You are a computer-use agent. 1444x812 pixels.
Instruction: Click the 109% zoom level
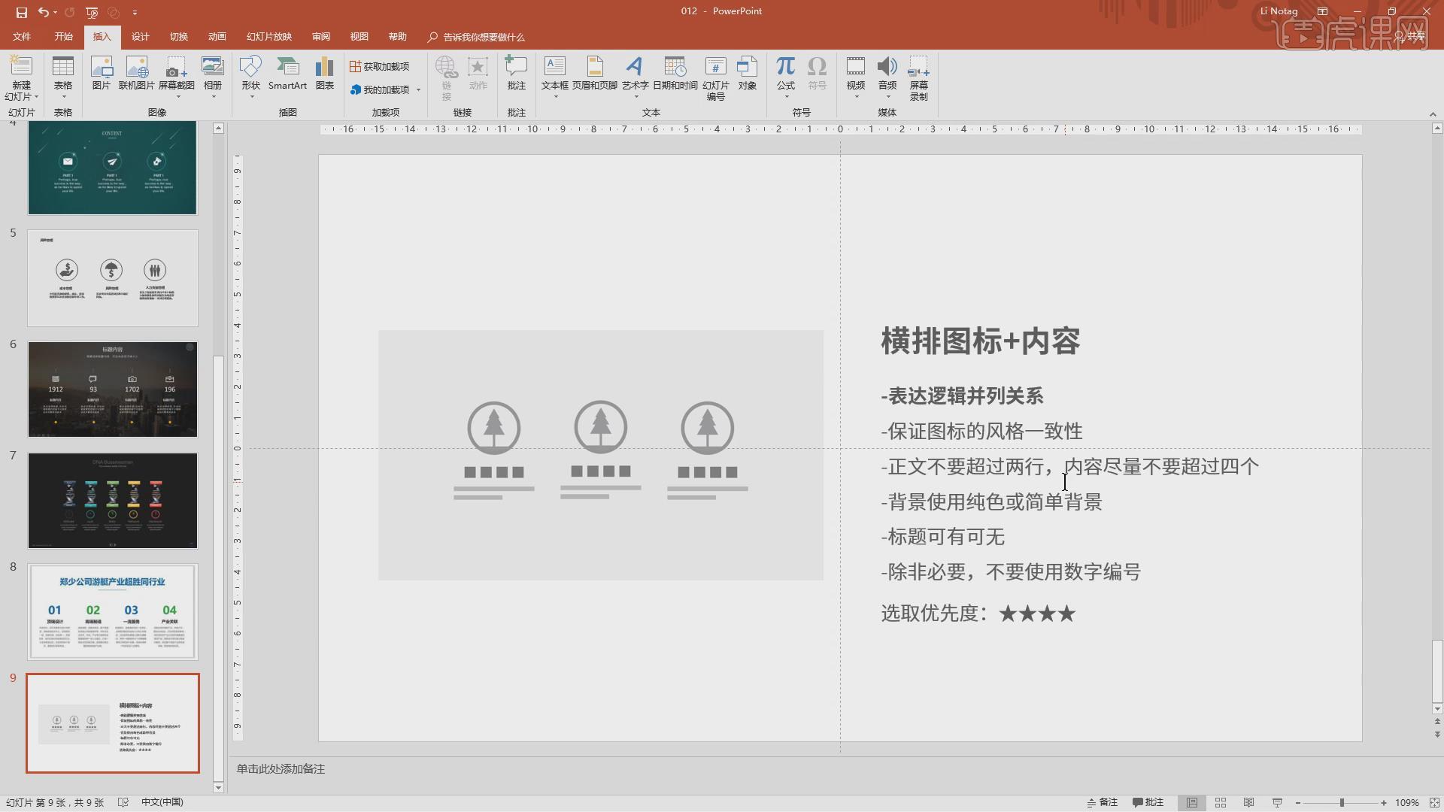pyautogui.click(x=1406, y=803)
